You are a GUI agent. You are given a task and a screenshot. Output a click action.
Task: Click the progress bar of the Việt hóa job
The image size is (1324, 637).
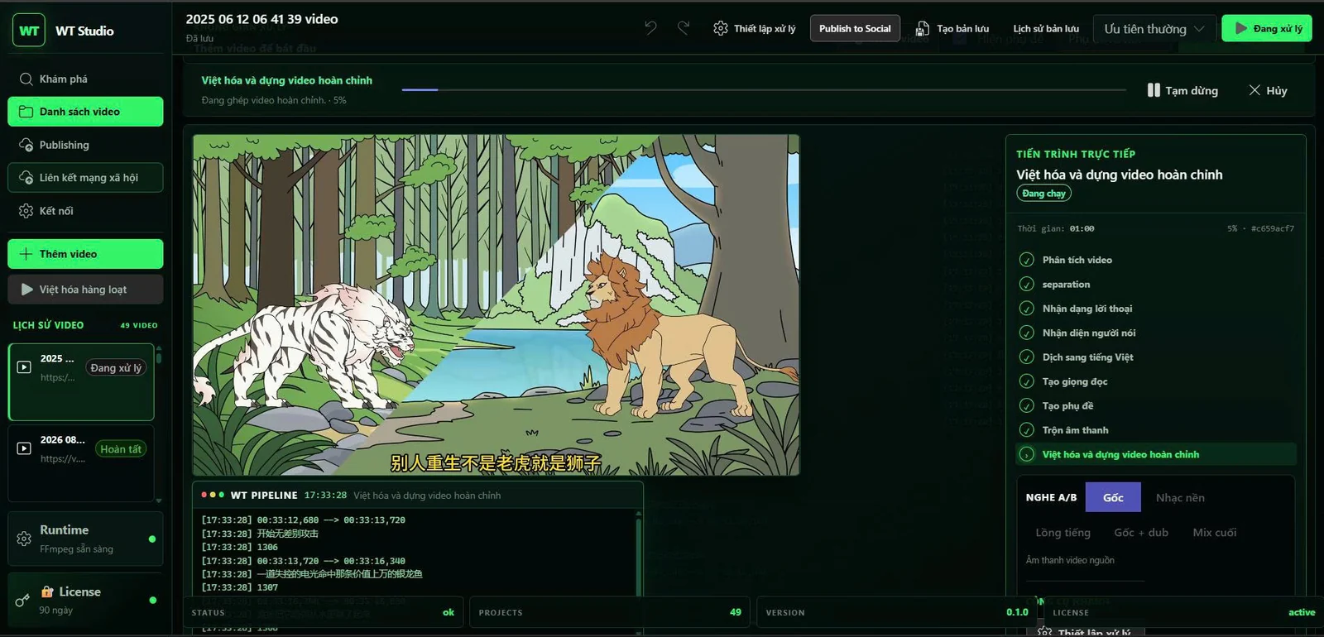[764, 89]
